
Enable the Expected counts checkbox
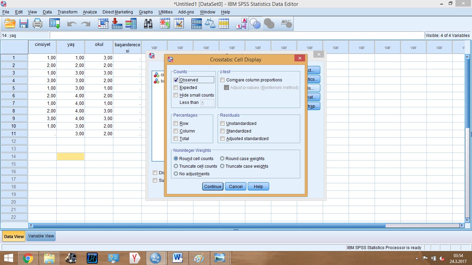click(176, 87)
